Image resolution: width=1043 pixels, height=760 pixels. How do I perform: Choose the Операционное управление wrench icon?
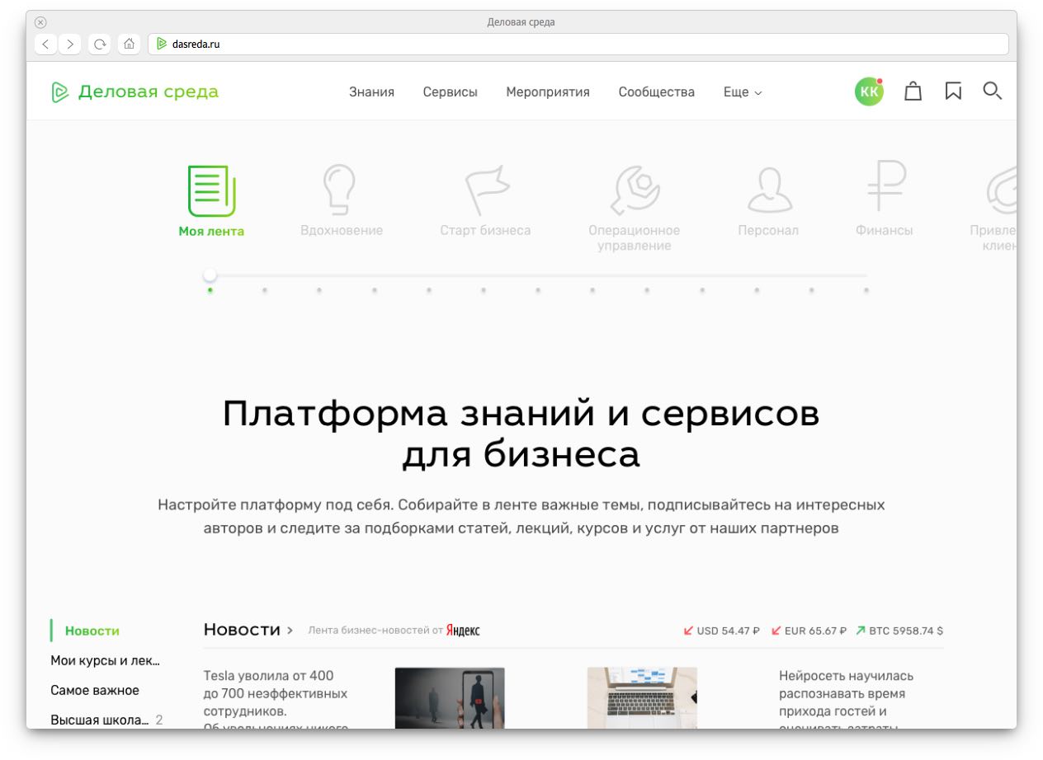point(634,190)
